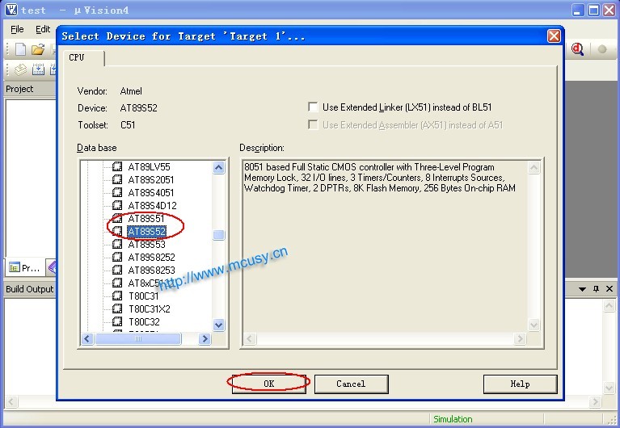Image resolution: width=620 pixels, height=428 pixels.
Task: Click device list scroll down arrow
Action: tap(219, 325)
